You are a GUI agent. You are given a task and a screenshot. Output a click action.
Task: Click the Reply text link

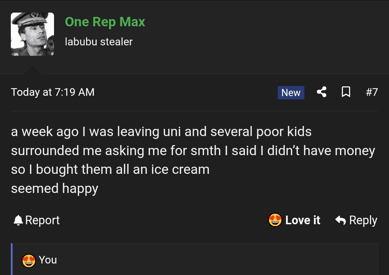[363, 220]
